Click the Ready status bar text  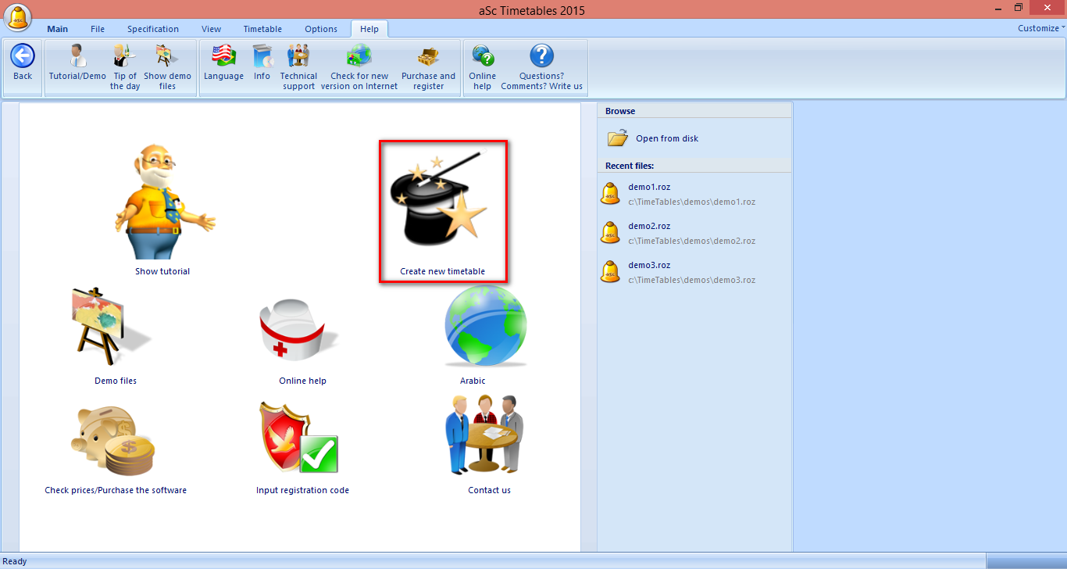point(15,561)
